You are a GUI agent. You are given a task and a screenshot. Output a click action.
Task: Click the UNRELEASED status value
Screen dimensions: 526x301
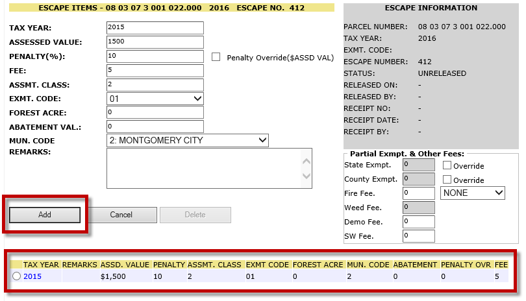pyautogui.click(x=442, y=73)
